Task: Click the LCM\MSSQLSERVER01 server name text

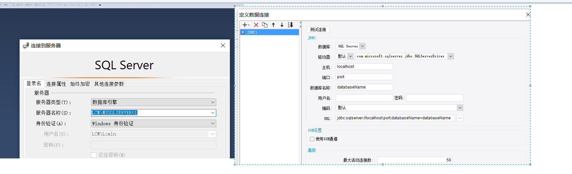Action: pos(115,113)
